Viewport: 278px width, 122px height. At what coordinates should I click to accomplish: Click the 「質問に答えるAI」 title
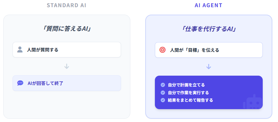tap(67, 29)
